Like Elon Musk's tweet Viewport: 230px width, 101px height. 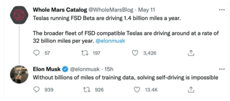137,90
